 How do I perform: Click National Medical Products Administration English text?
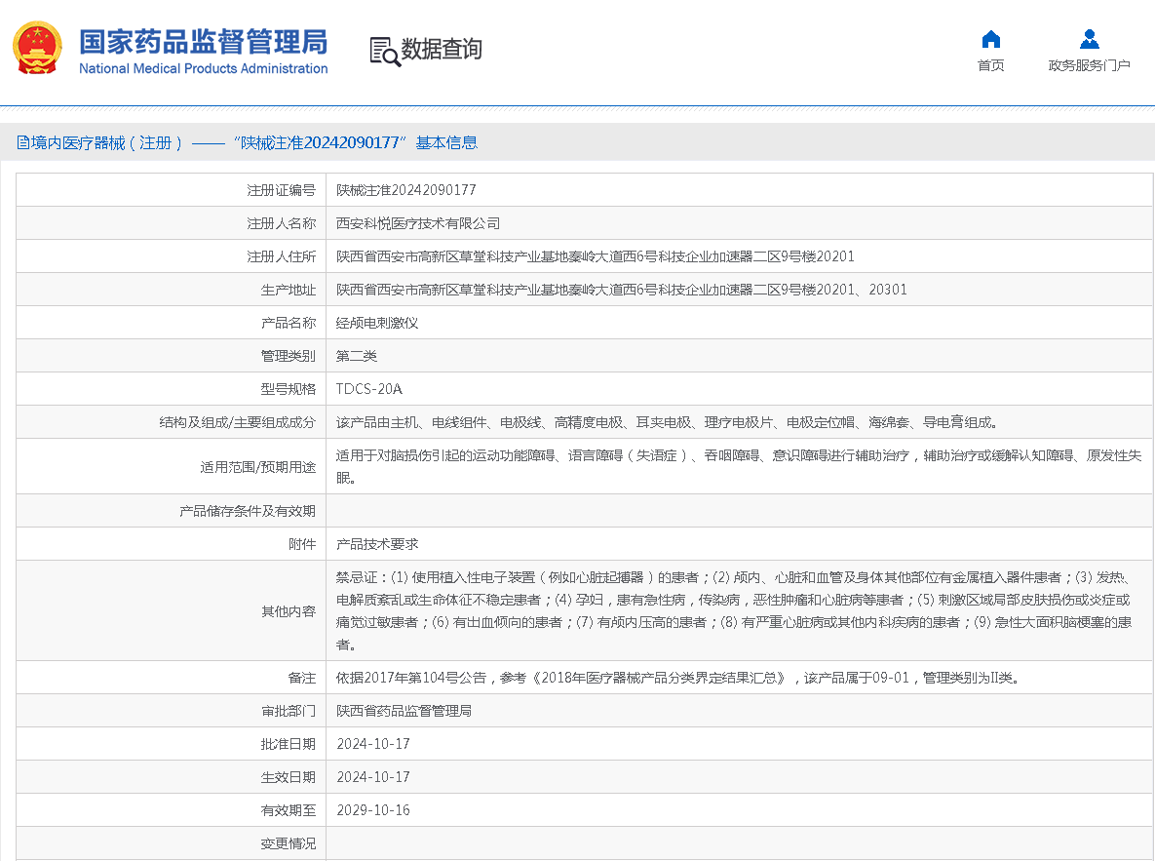[x=203, y=69]
